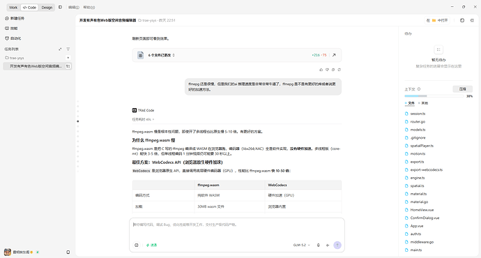Click the 新建任务 new task button
The height and width of the screenshot is (258, 481).
point(15,18)
